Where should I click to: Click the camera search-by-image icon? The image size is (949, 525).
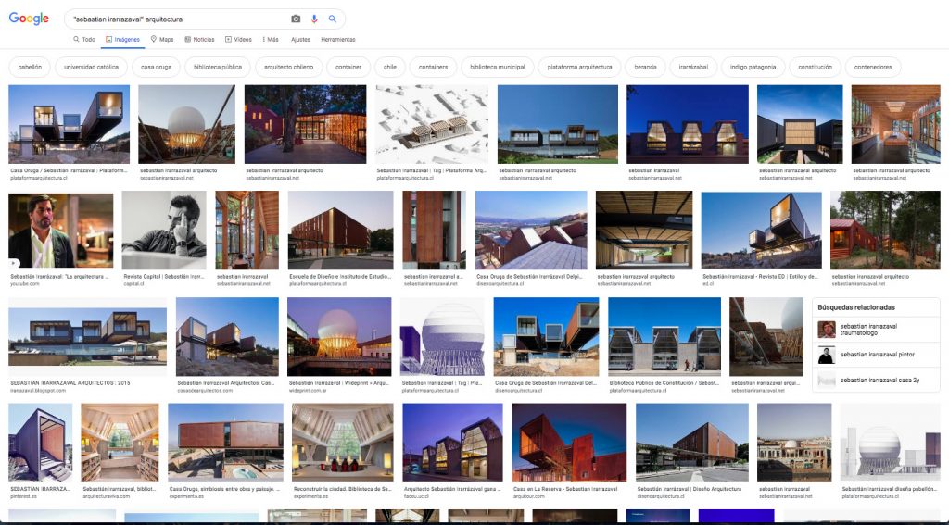[296, 19]
